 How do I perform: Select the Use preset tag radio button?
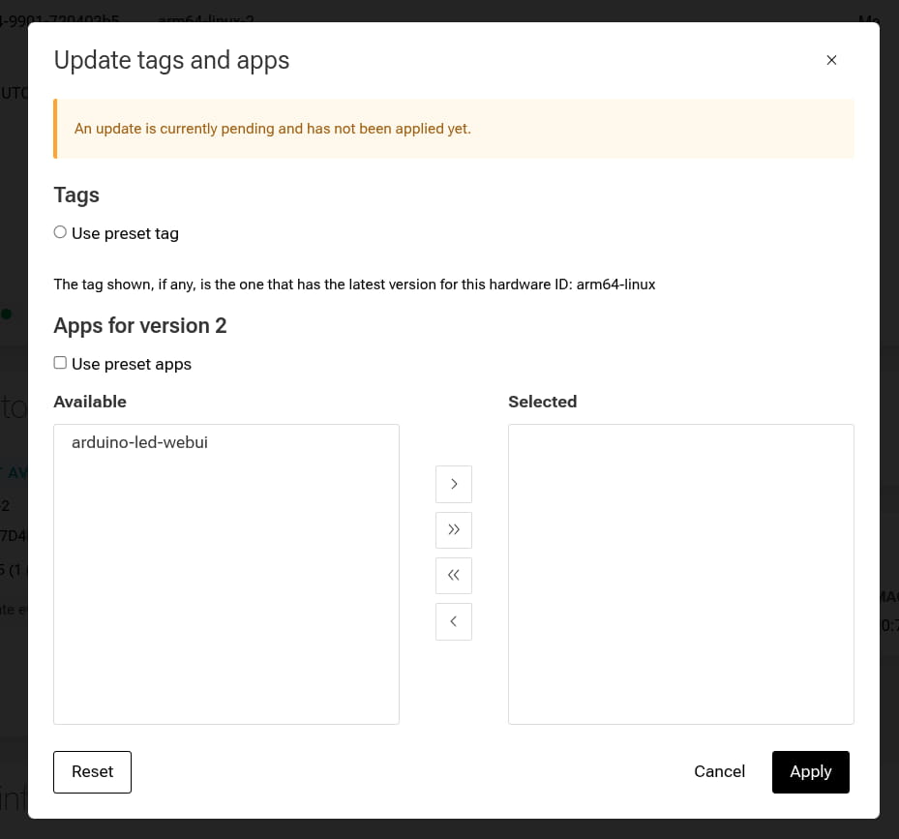point(60,232)
